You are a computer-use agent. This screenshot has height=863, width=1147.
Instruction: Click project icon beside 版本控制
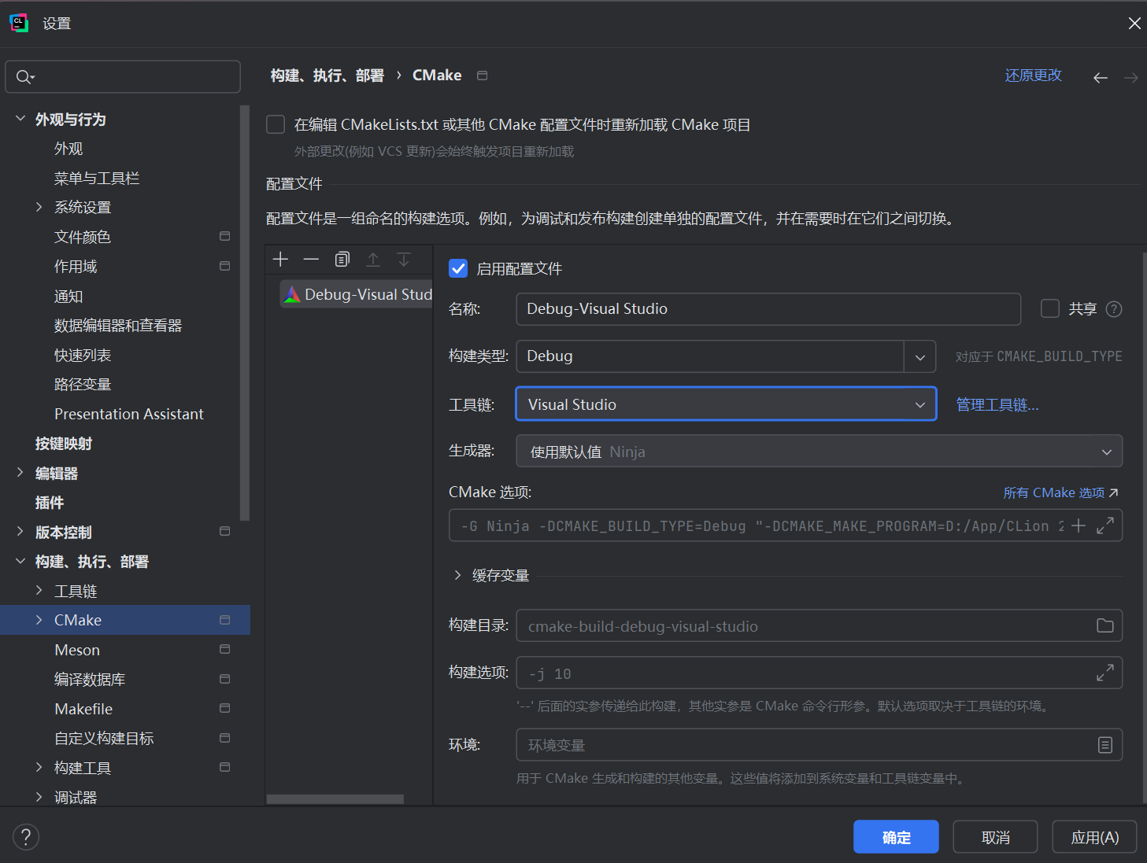(224, 531)
